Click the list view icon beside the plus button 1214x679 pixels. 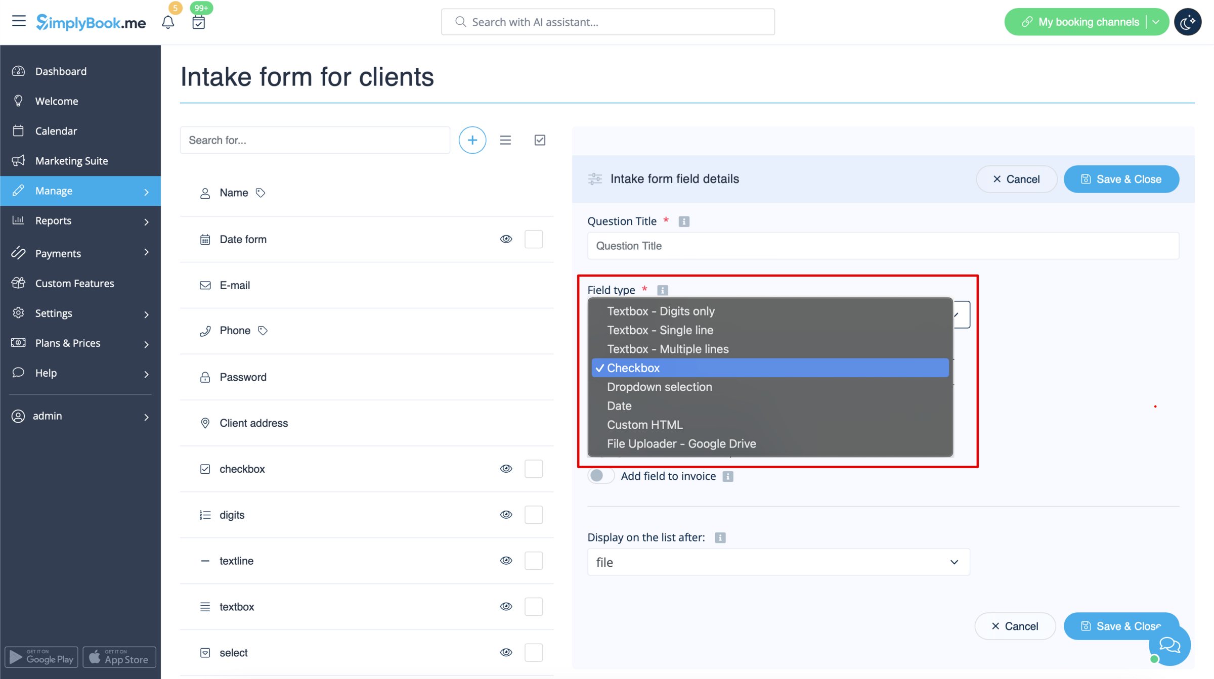coord(505,140)
